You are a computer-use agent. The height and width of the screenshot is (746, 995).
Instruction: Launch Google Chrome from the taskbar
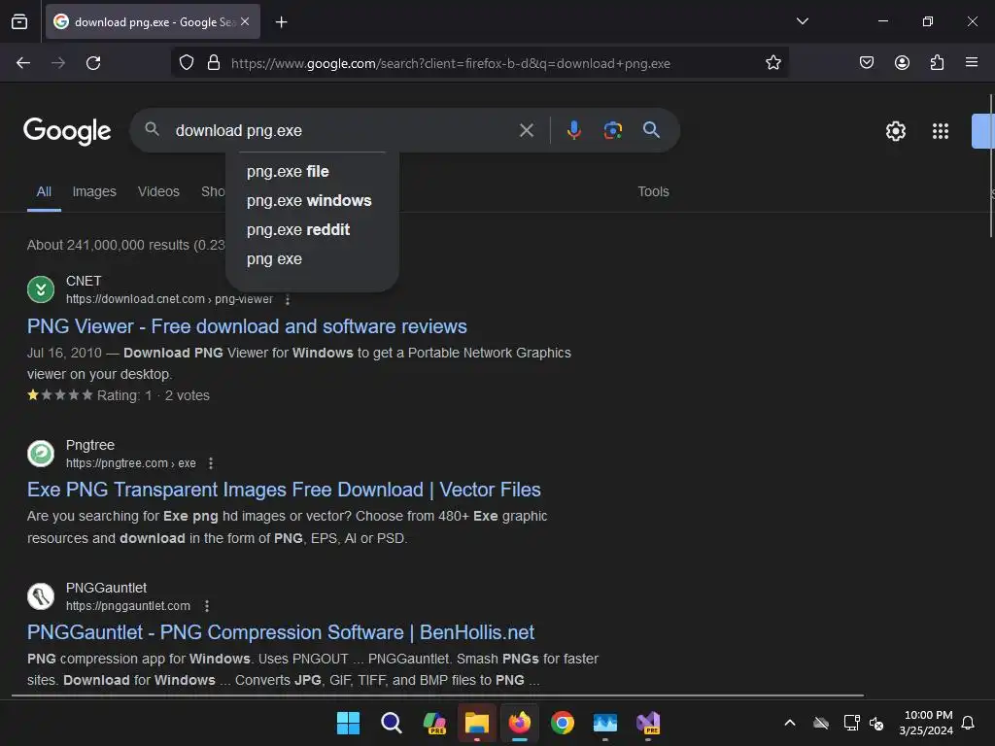(563, 723)
